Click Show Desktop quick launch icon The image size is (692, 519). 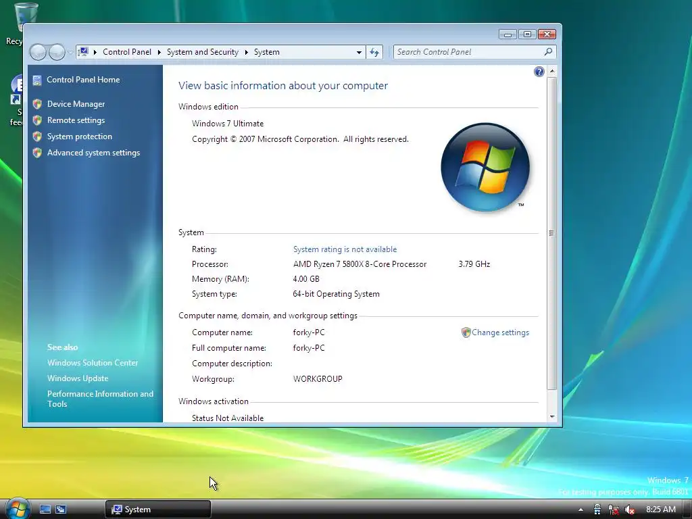point(45,510)
